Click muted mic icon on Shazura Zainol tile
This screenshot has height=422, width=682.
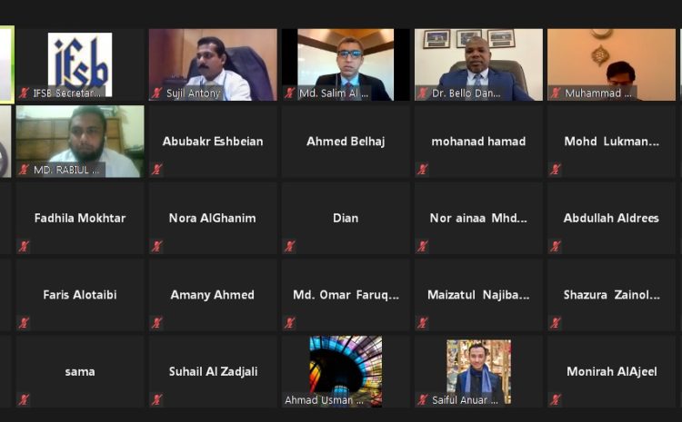coord(556,322)
